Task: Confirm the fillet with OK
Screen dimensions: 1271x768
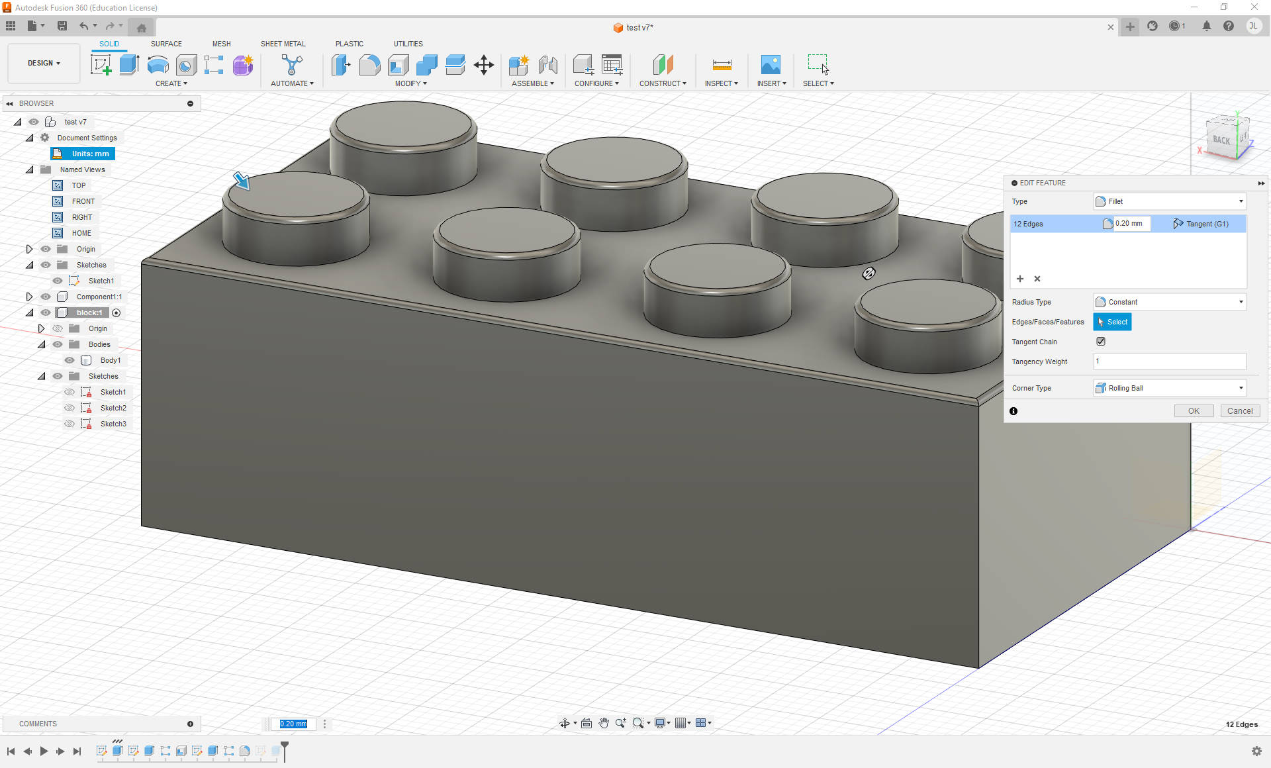Action: pos(1194,411)
